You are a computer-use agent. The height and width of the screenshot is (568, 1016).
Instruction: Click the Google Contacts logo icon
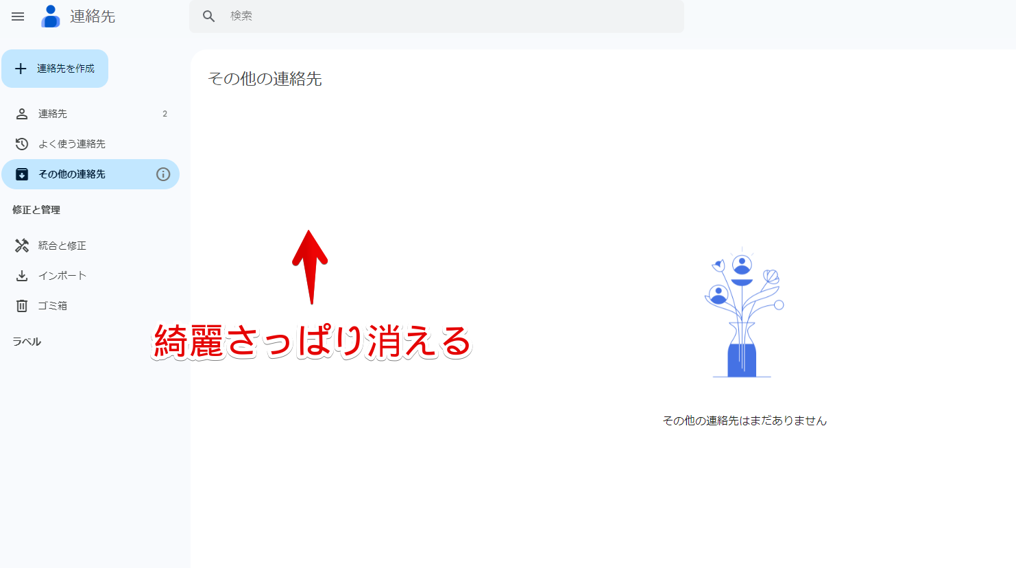click(x=51, y=16)
